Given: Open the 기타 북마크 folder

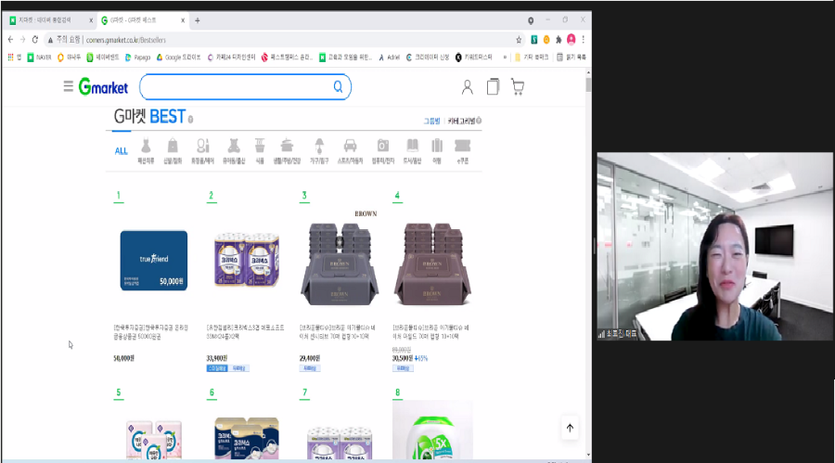Looking at the screenshot, I should click(x=532, y=57).
